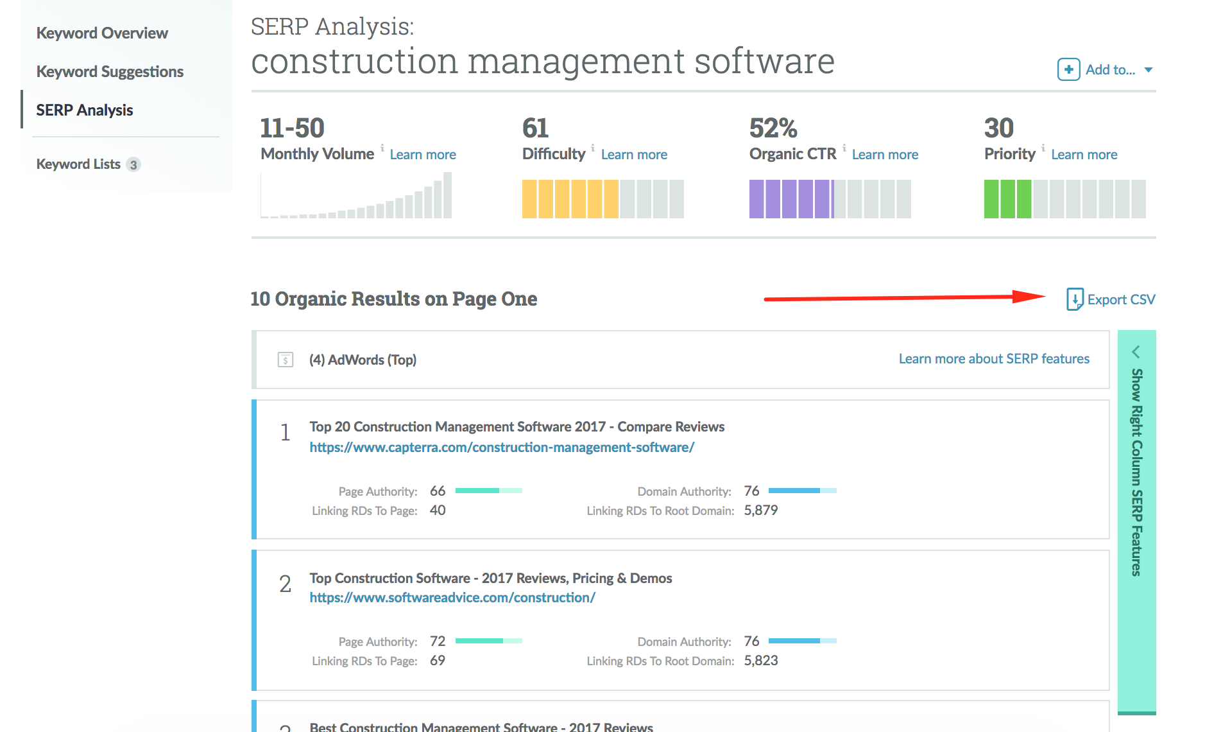This screenshot has width=1205, height=732.
Task: Click the Keyword Lists count badge 3
Action: [x=133, y=165]
